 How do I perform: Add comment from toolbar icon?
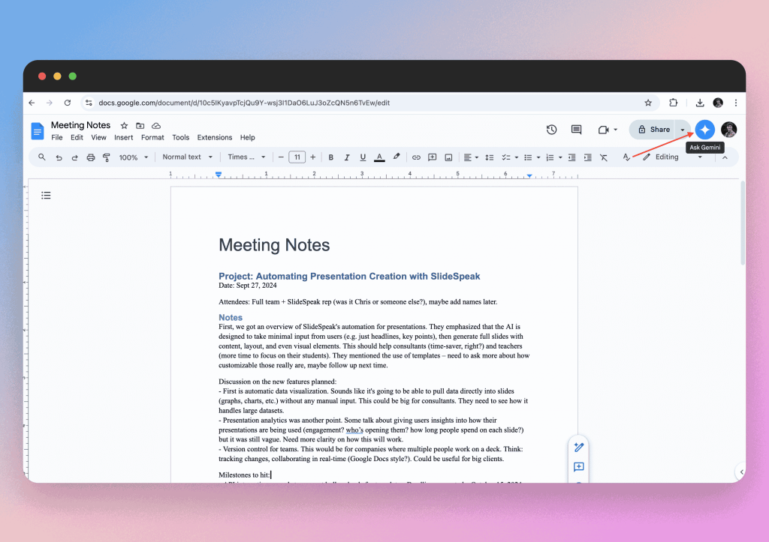tap(432, 157)
